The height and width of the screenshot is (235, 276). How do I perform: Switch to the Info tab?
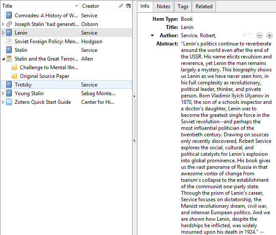(145, 6)
